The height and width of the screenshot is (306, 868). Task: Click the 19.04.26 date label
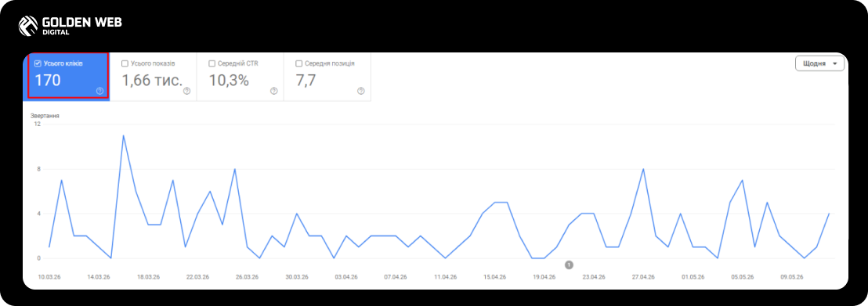tap(544, 277)
